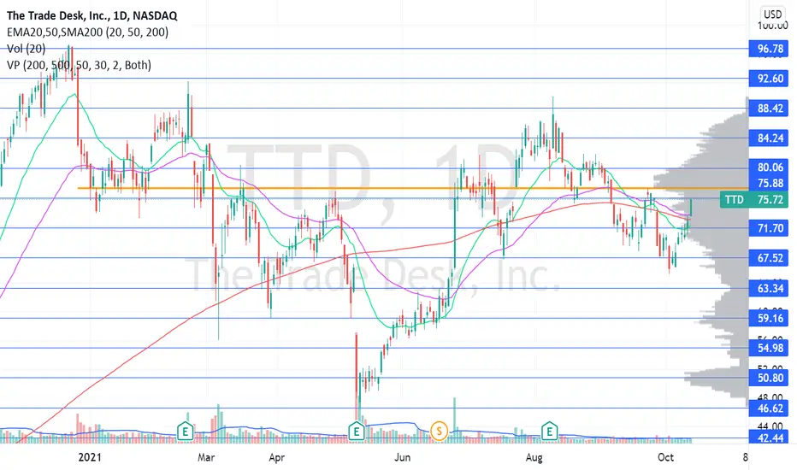Select the 42.44 price level label

[769, 438]
